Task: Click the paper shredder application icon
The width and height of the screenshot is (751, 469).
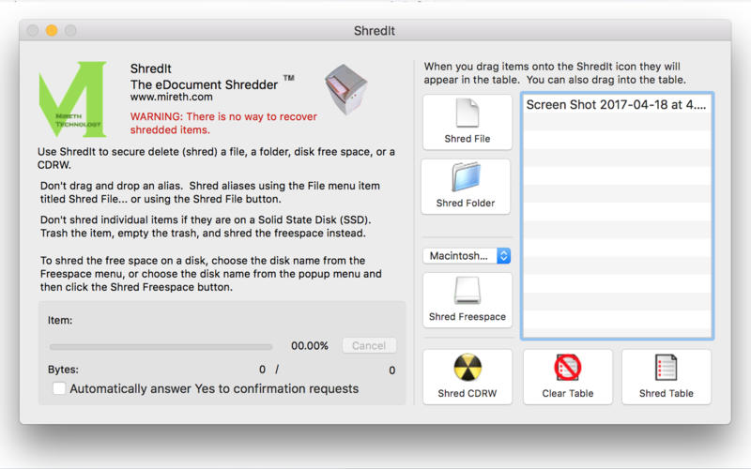Action: click(x=346, y=89)
